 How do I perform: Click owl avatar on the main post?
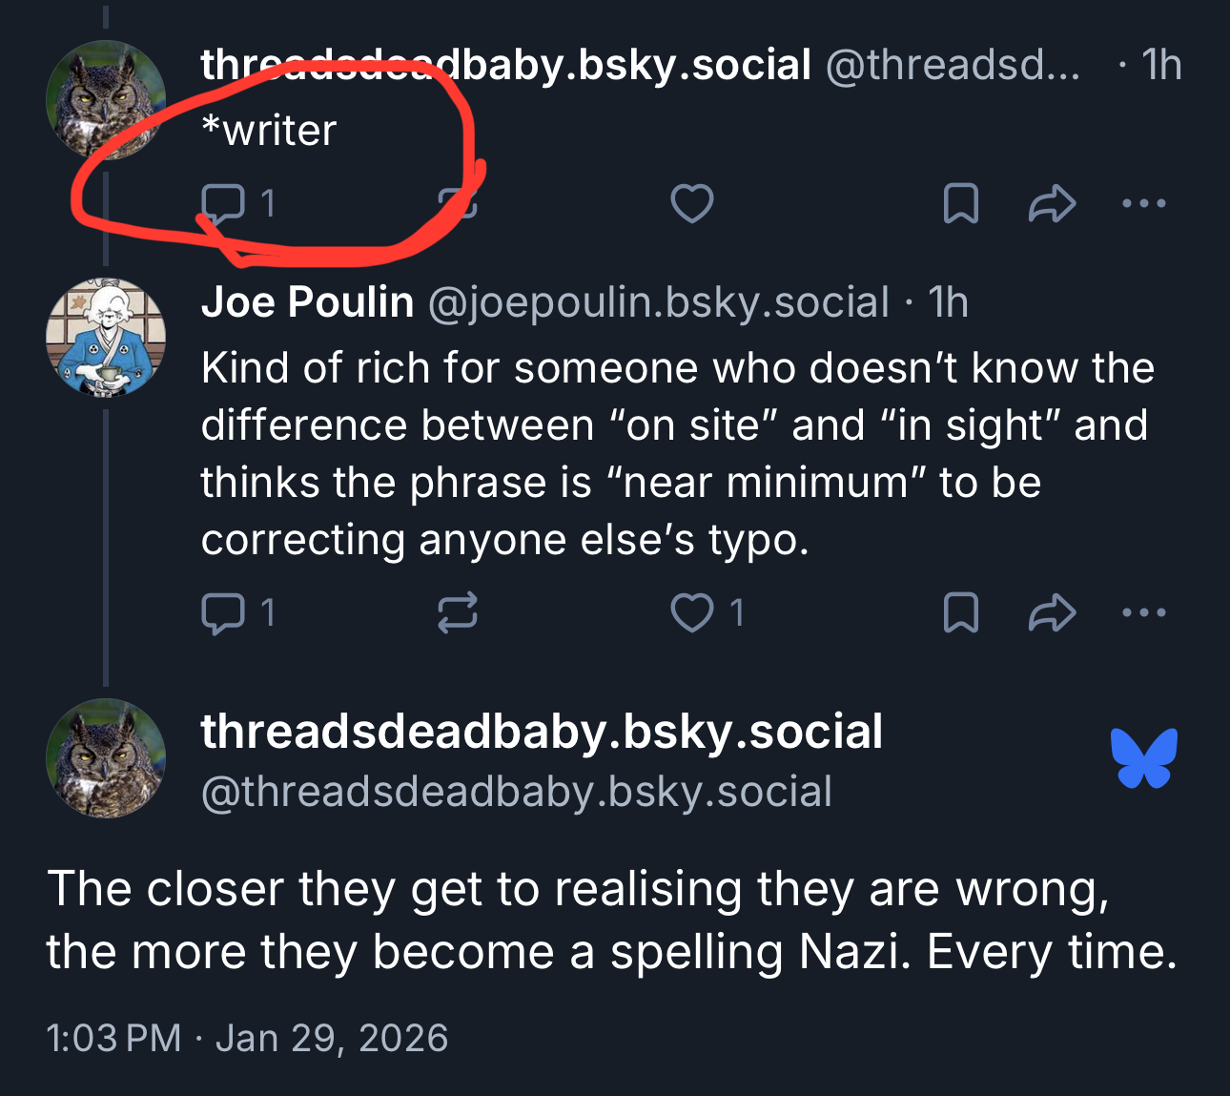point(106,758)
